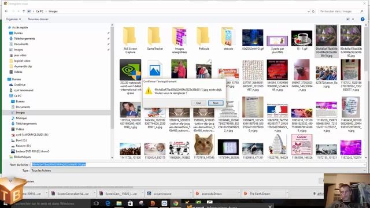370x208 pixels.
Task: Go back with the left arrow
Action: point(6,12)
